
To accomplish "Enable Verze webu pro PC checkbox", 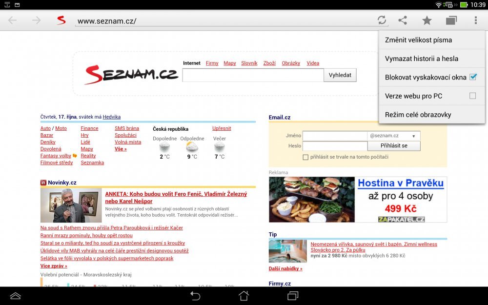I will tap(472, 96).
